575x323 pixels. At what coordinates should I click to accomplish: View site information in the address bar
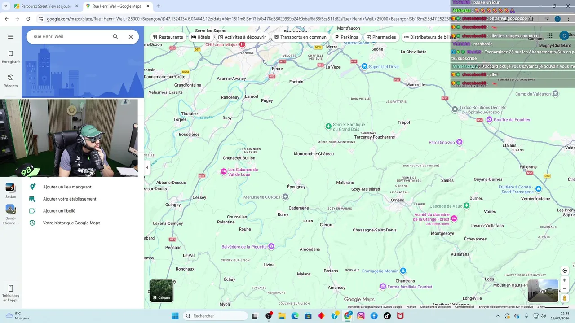click(41, 19)
